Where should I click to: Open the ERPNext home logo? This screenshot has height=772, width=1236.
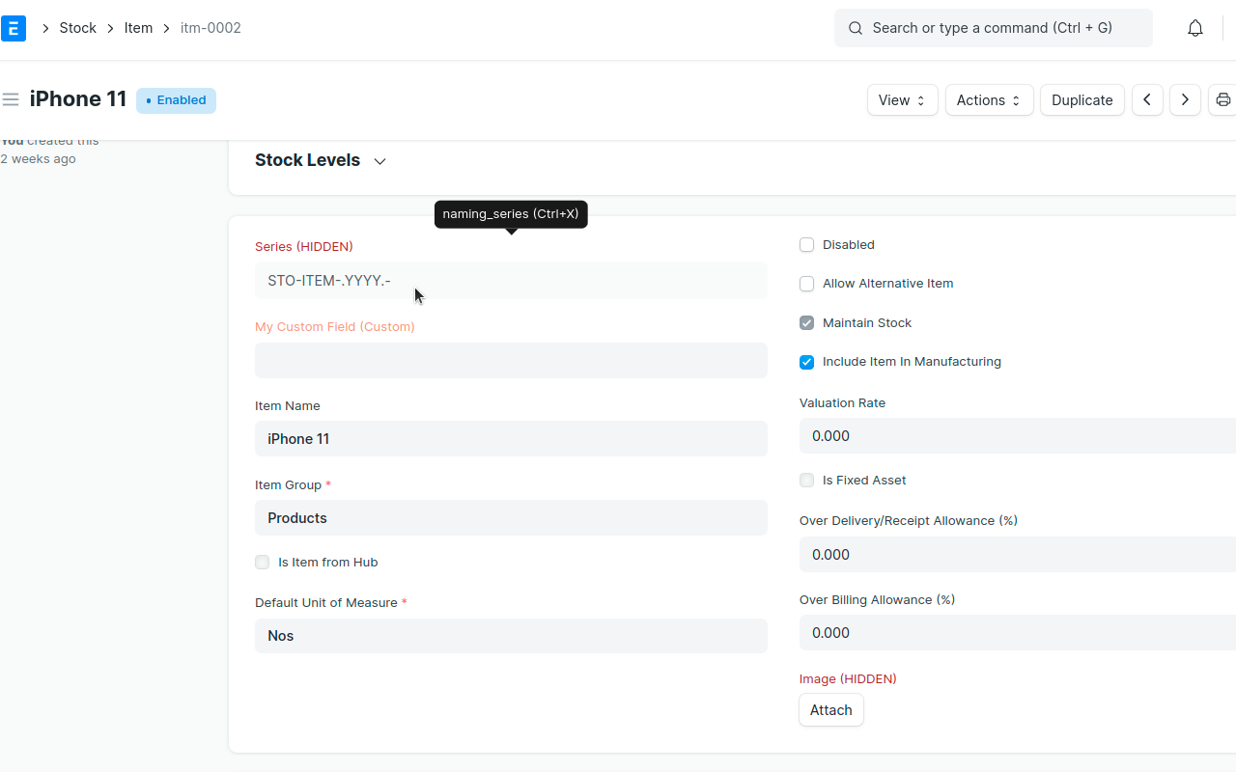coord(13,28)
